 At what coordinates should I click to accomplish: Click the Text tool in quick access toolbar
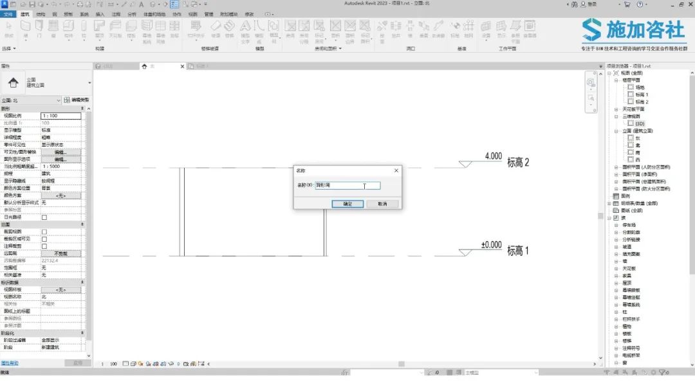(142, 4)
